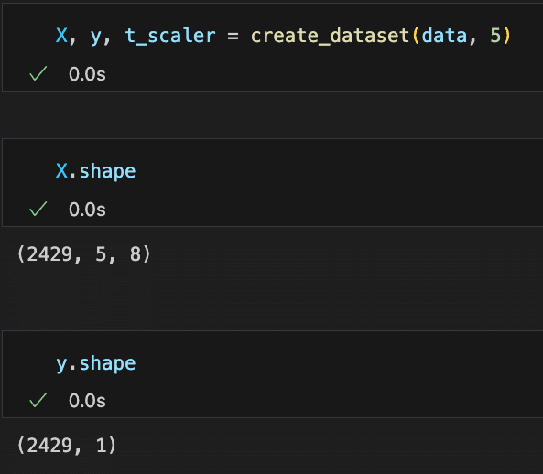Click the equals sign in first cell

pos(233,36)
